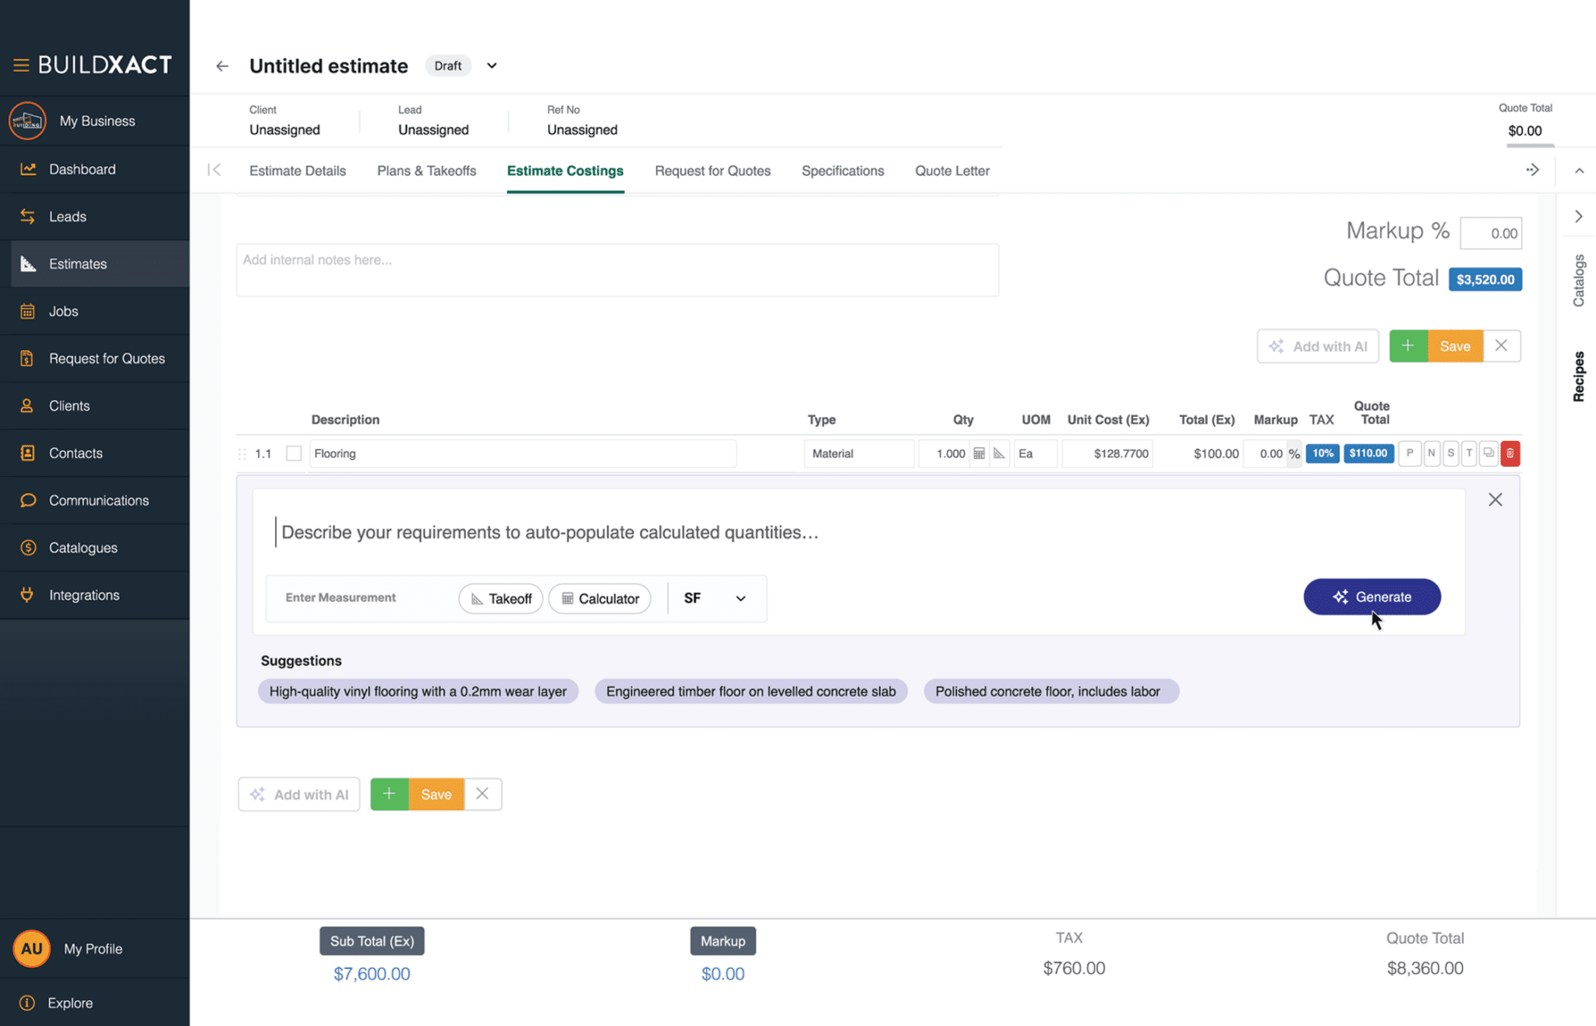The height and width of the screenshot is (1026, 1596).
Task: Click the takeoff ruler icon beside quantity
Action: (999, 453)
